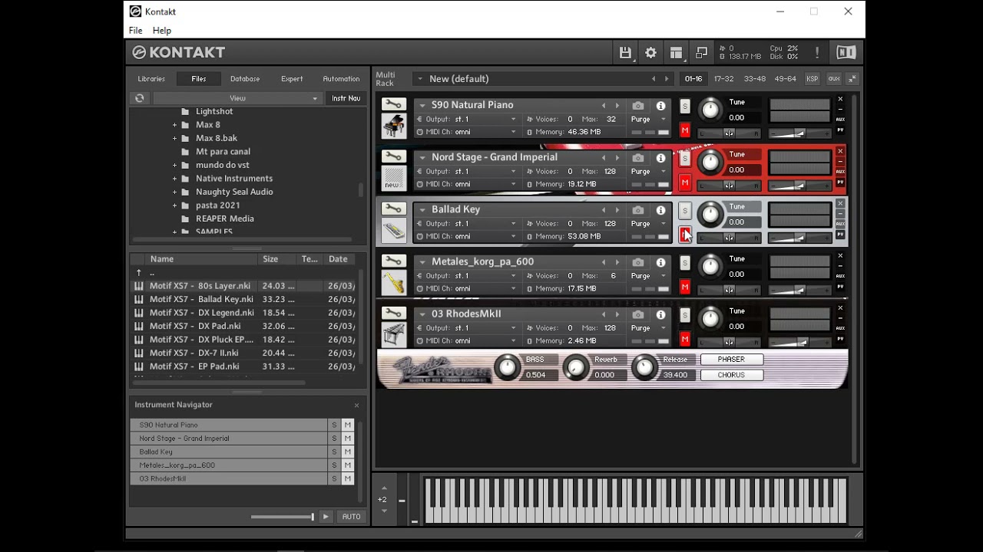Viewport: 983px width, 552px height.
Task: Expand the Native Instruments folder
Action: (x=175, y=179)
